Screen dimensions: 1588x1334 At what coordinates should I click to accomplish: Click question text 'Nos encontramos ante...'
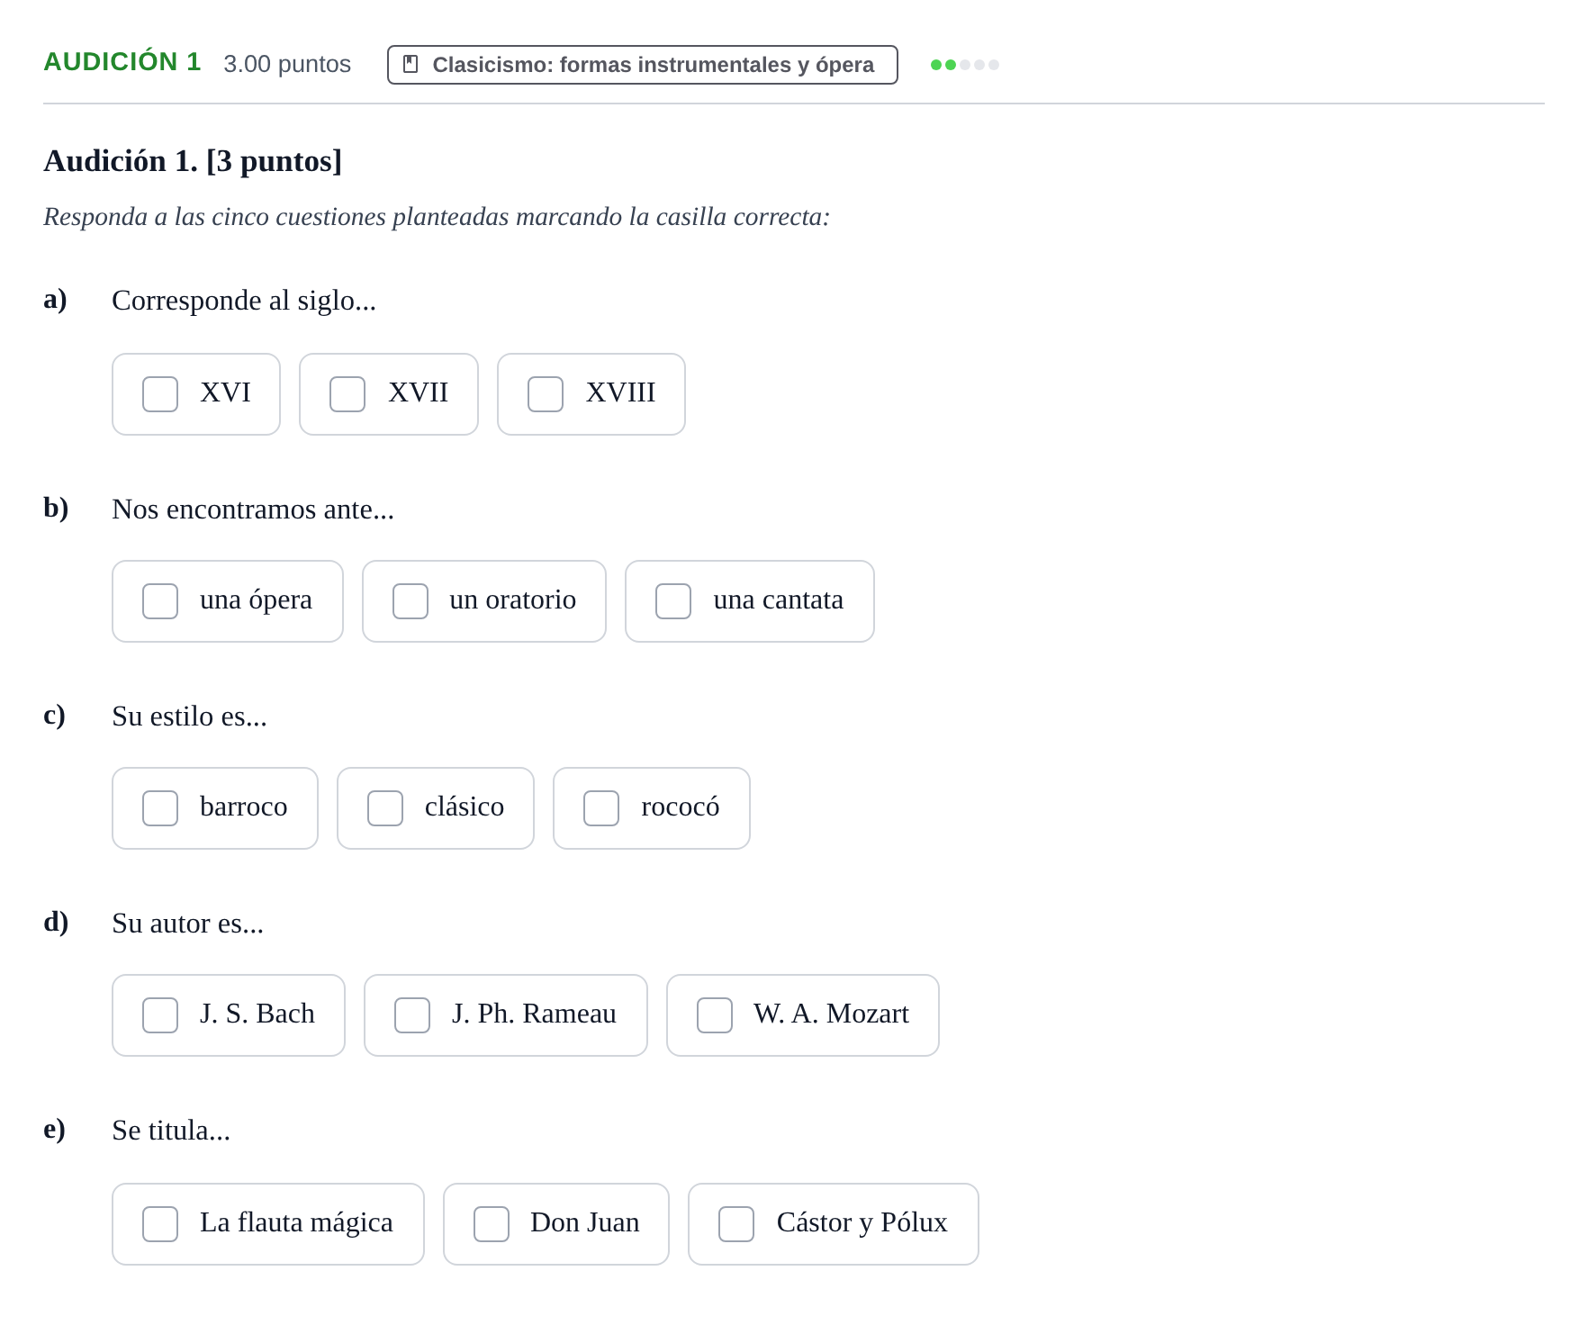tap(253, 509)
